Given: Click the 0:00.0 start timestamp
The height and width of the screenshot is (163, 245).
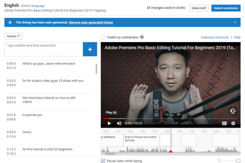Looking at the screenshot, I should pyautogui.click(x=11, y=63).
